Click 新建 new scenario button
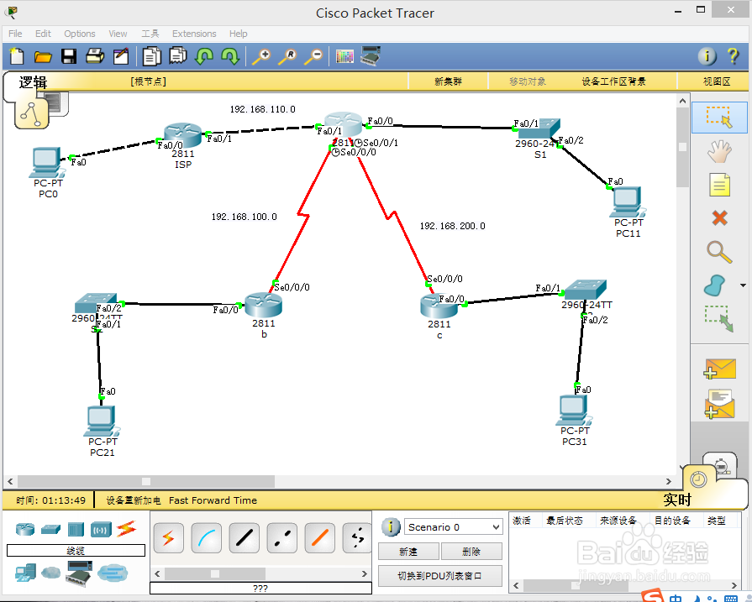Viewport: 752px width, 602px height. [408, 552]
